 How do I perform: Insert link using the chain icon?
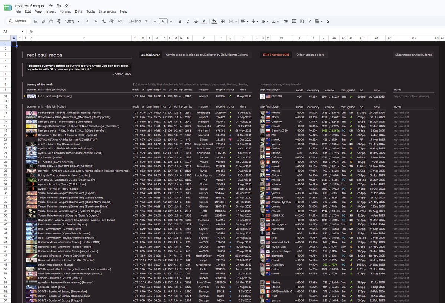coord(286,22)
